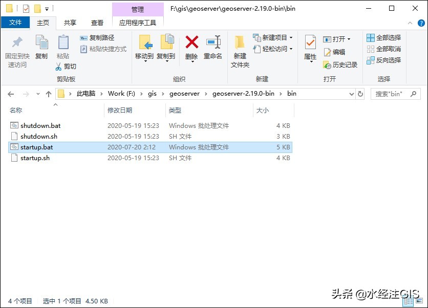Click the Manage (管理) contextual tab header
This screenshot has height=308, width=428.
(x=138, y=10)
